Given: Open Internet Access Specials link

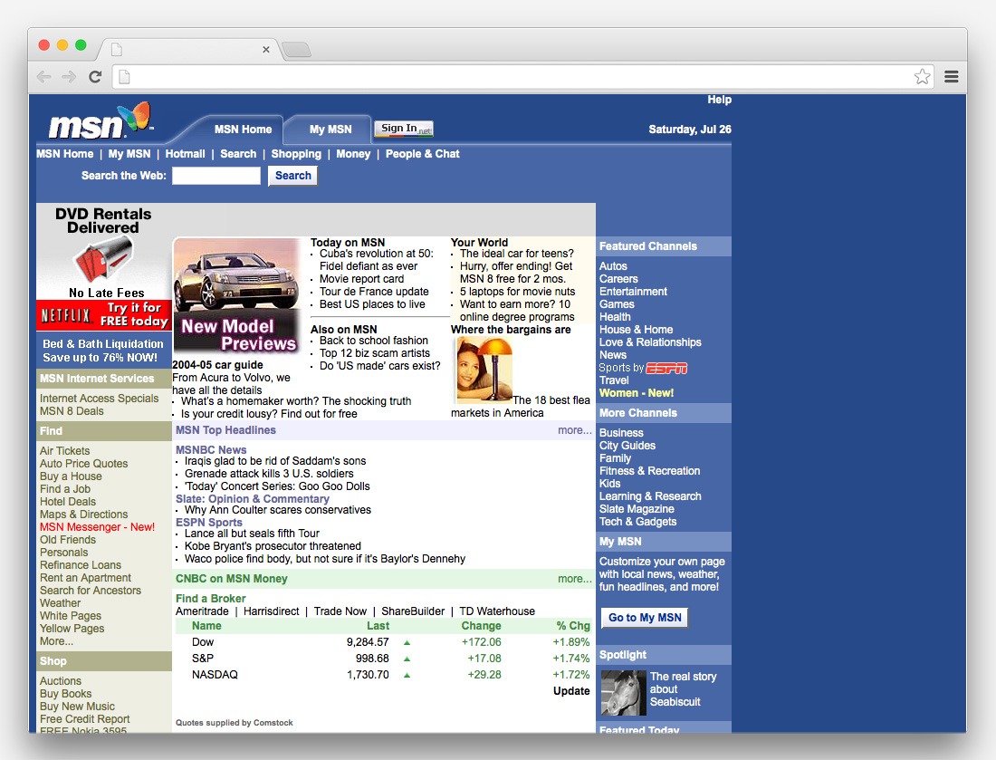Looking at the screenshot, I should click(x=99, y=399).
